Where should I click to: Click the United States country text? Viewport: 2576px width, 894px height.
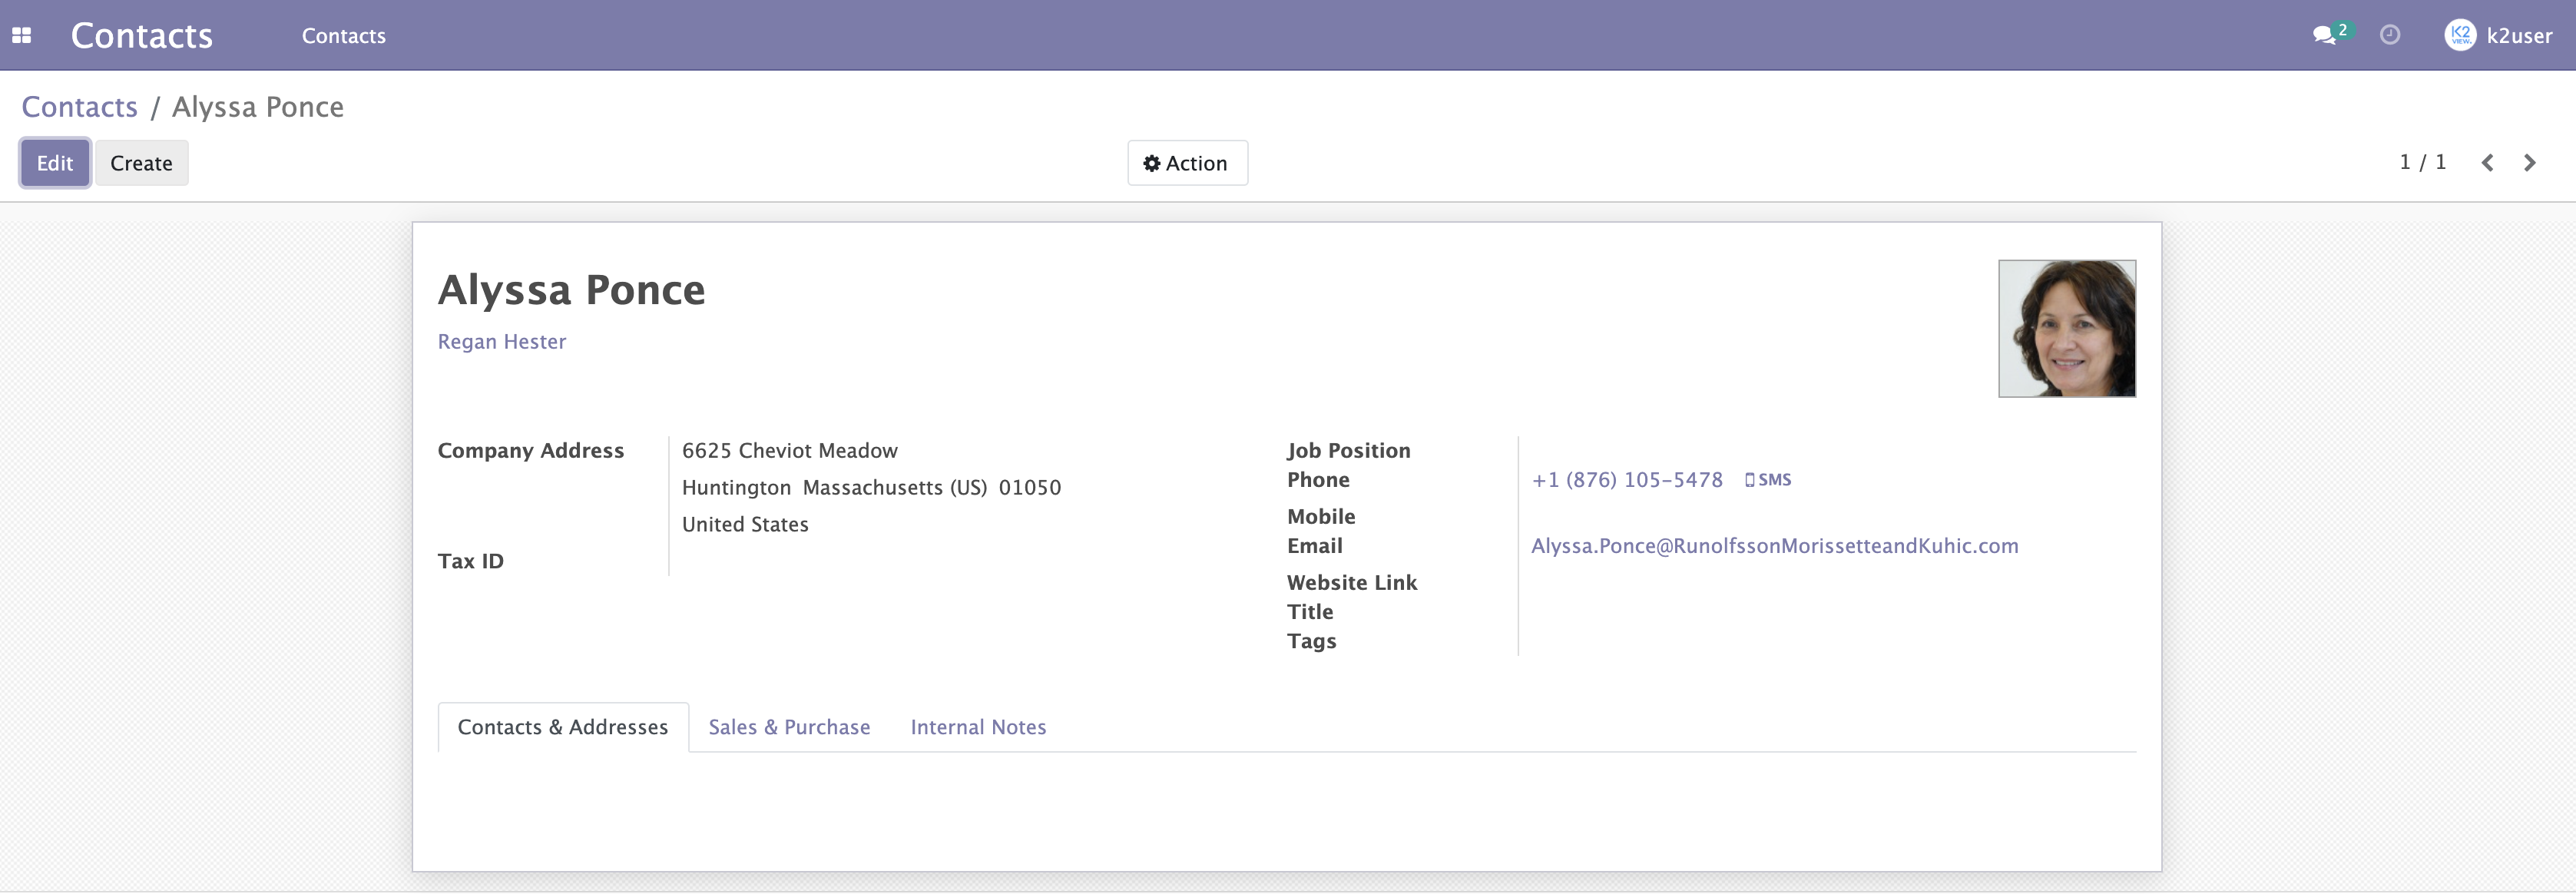(745, 525)
